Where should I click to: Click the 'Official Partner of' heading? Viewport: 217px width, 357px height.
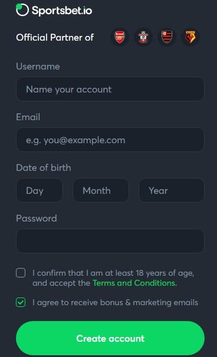click(x=55, y=37)
